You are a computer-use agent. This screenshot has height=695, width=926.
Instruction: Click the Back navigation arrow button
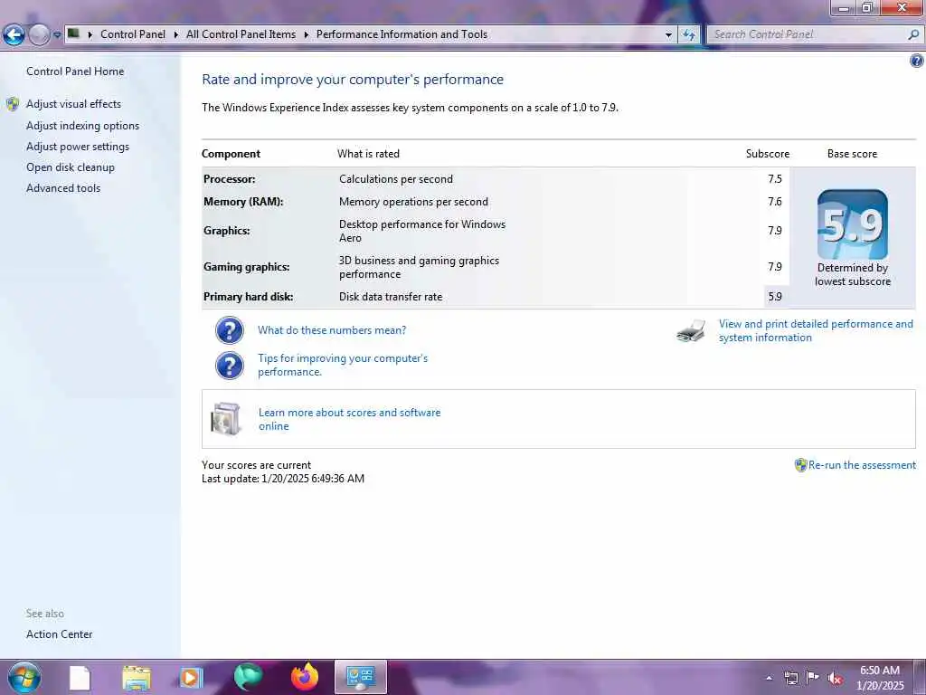pyautogui.click(x=14, y=35)
